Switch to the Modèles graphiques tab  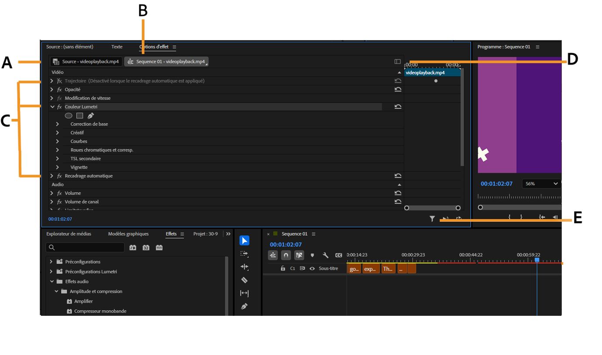[128, 234]
